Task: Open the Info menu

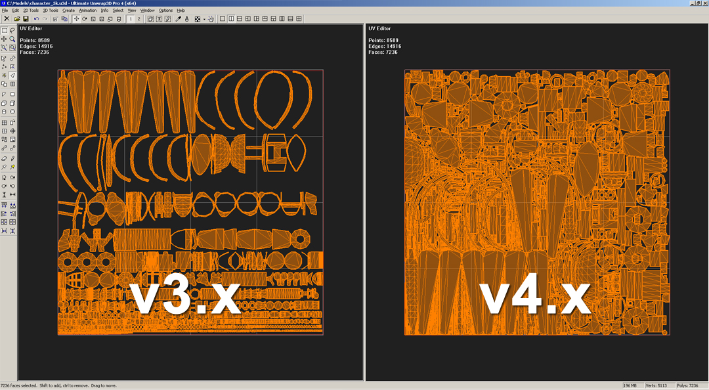Action: [104, 11]
